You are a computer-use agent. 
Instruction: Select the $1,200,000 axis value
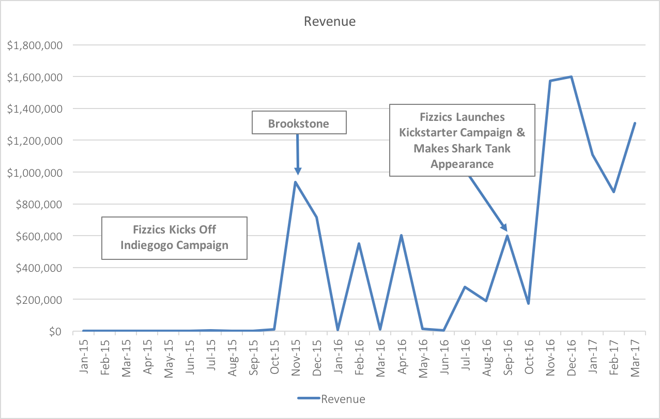tap(35, 141)
